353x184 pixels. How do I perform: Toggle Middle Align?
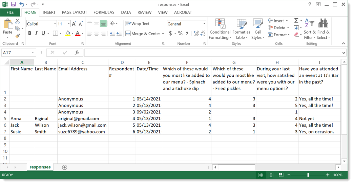pos(96,23)
